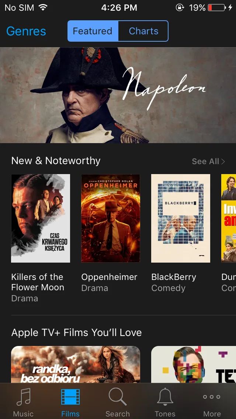Open the Killers of the Flower Moon poster

[x=41, y=218]
